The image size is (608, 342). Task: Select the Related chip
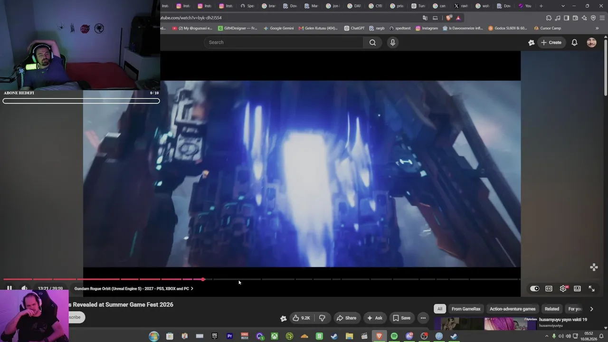point(552,309)
